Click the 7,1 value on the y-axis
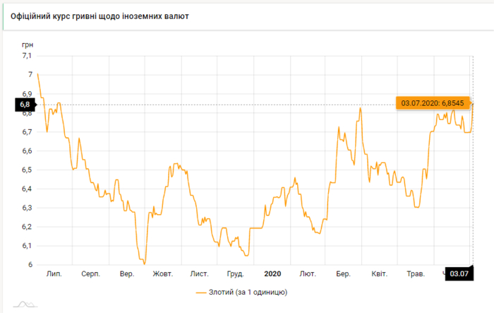This screenshot has width=494, height=313. [27, 55]
